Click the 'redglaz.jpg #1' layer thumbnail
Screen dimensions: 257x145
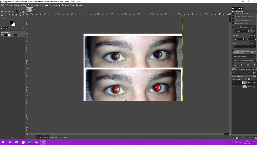[x=244, y=82]
